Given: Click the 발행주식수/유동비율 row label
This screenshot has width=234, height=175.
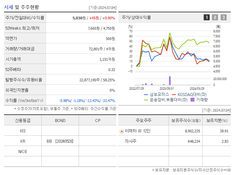Looking at the screenshot, I should 24,80.
